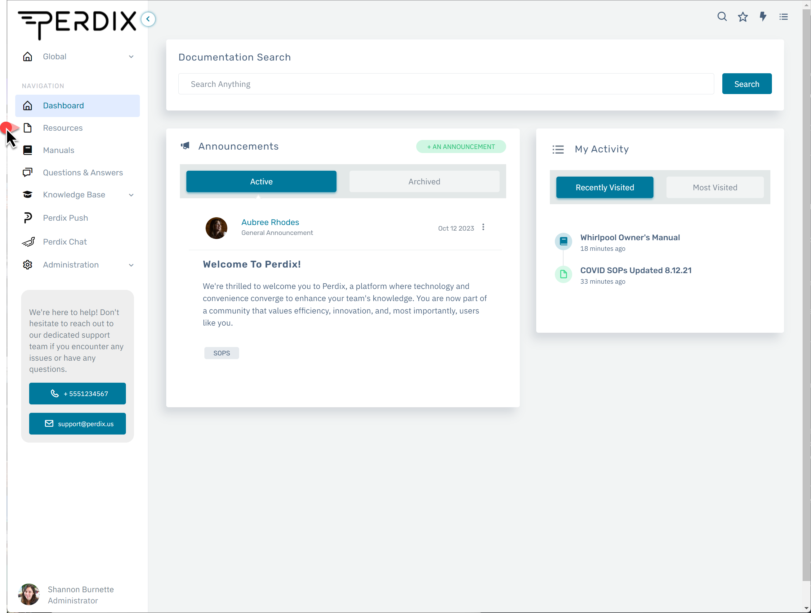Click the Global home icon

coord(28,56)
